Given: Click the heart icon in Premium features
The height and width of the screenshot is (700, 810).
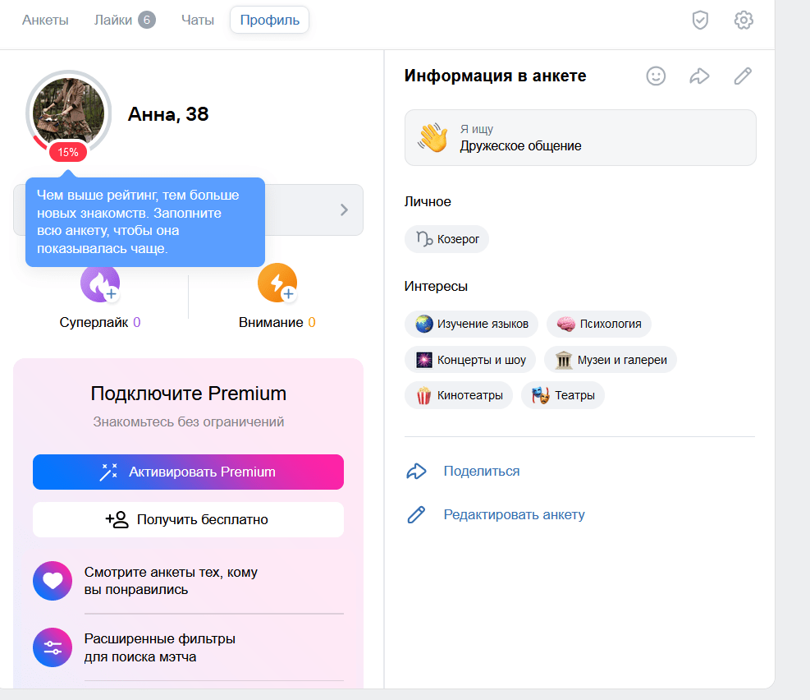Looking at the screenshot, I should point(53,581).
